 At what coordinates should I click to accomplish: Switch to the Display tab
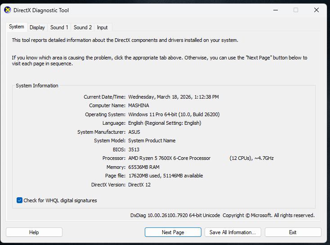pyautogui.click(x=37, y=27)
